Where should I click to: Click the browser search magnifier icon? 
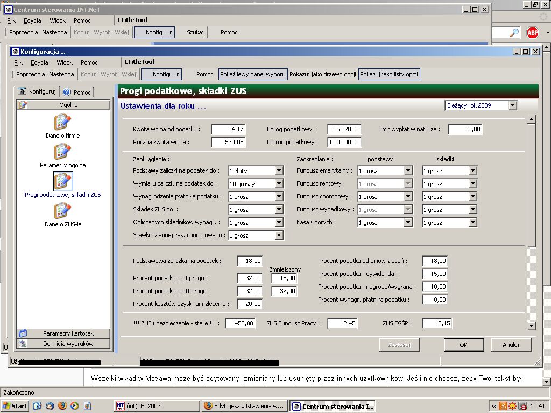(x=514, y=33)
